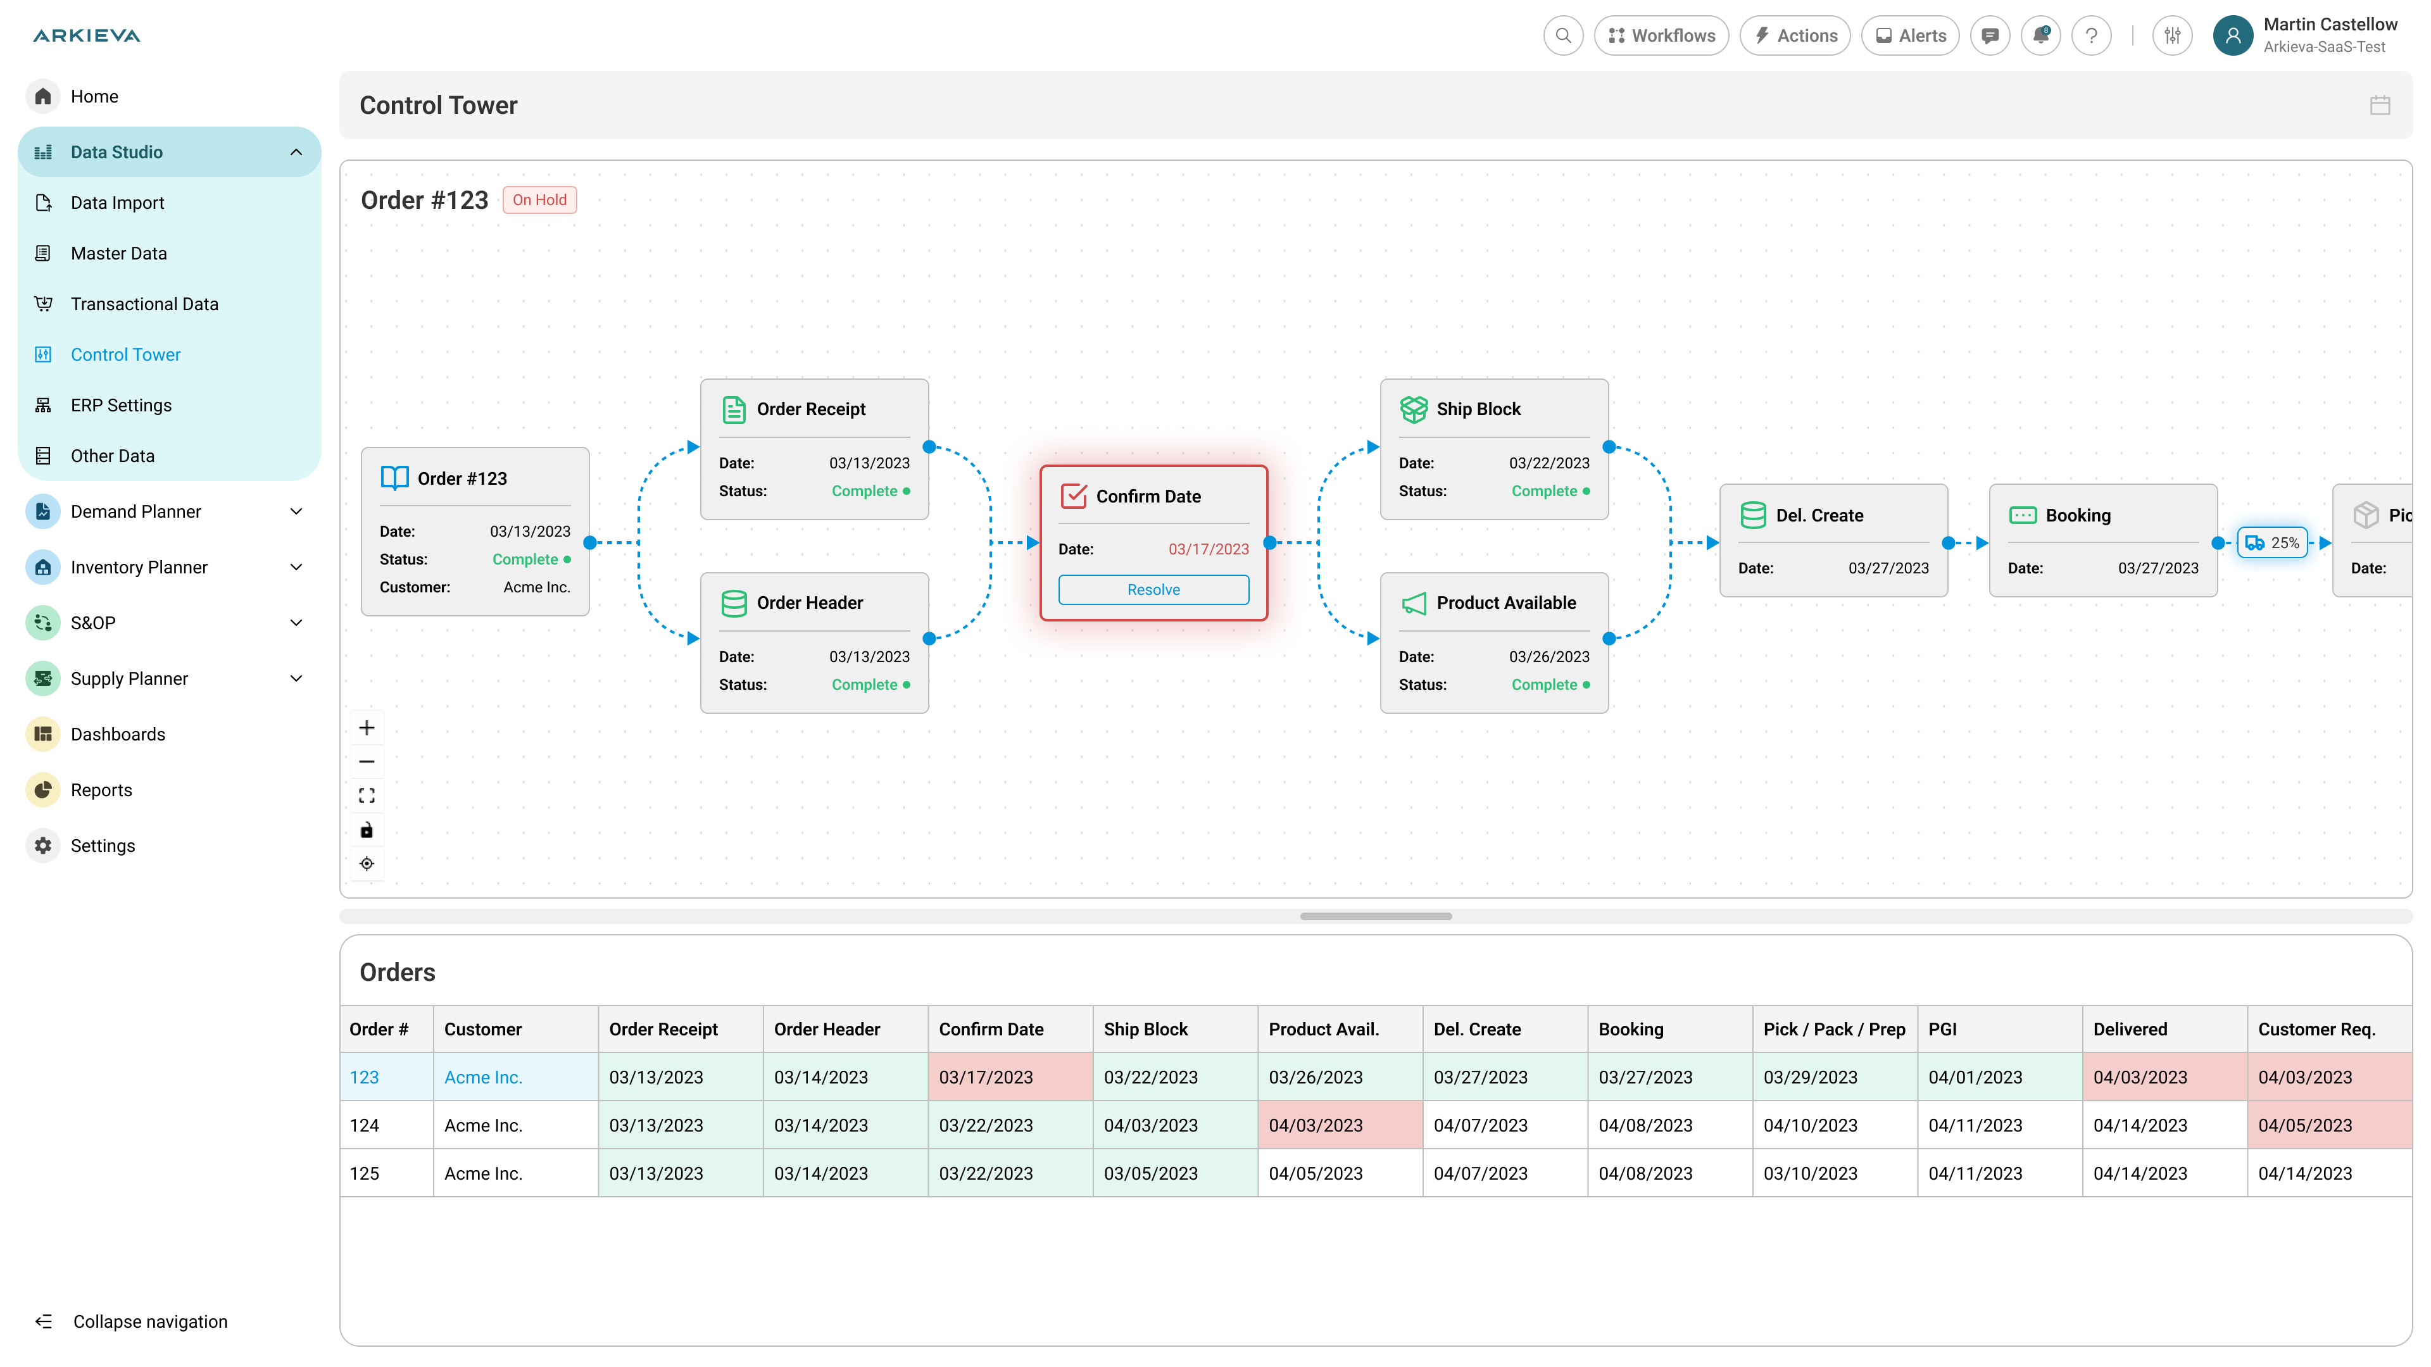Screen dimensions: 2431x1367
Task: Open the sliders preferences icon
Action: (x=2173, y=36)
